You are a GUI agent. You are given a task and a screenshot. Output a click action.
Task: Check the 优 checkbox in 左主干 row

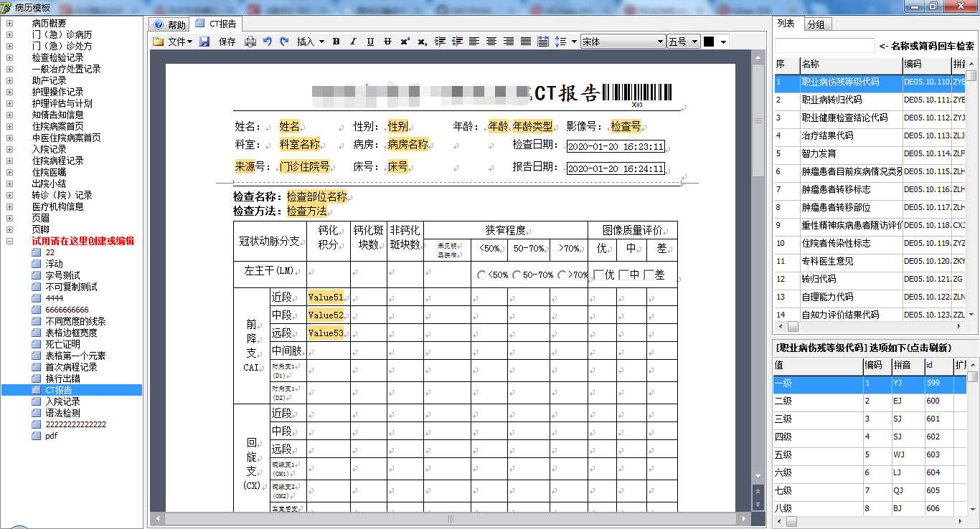[x=599, y=275]
